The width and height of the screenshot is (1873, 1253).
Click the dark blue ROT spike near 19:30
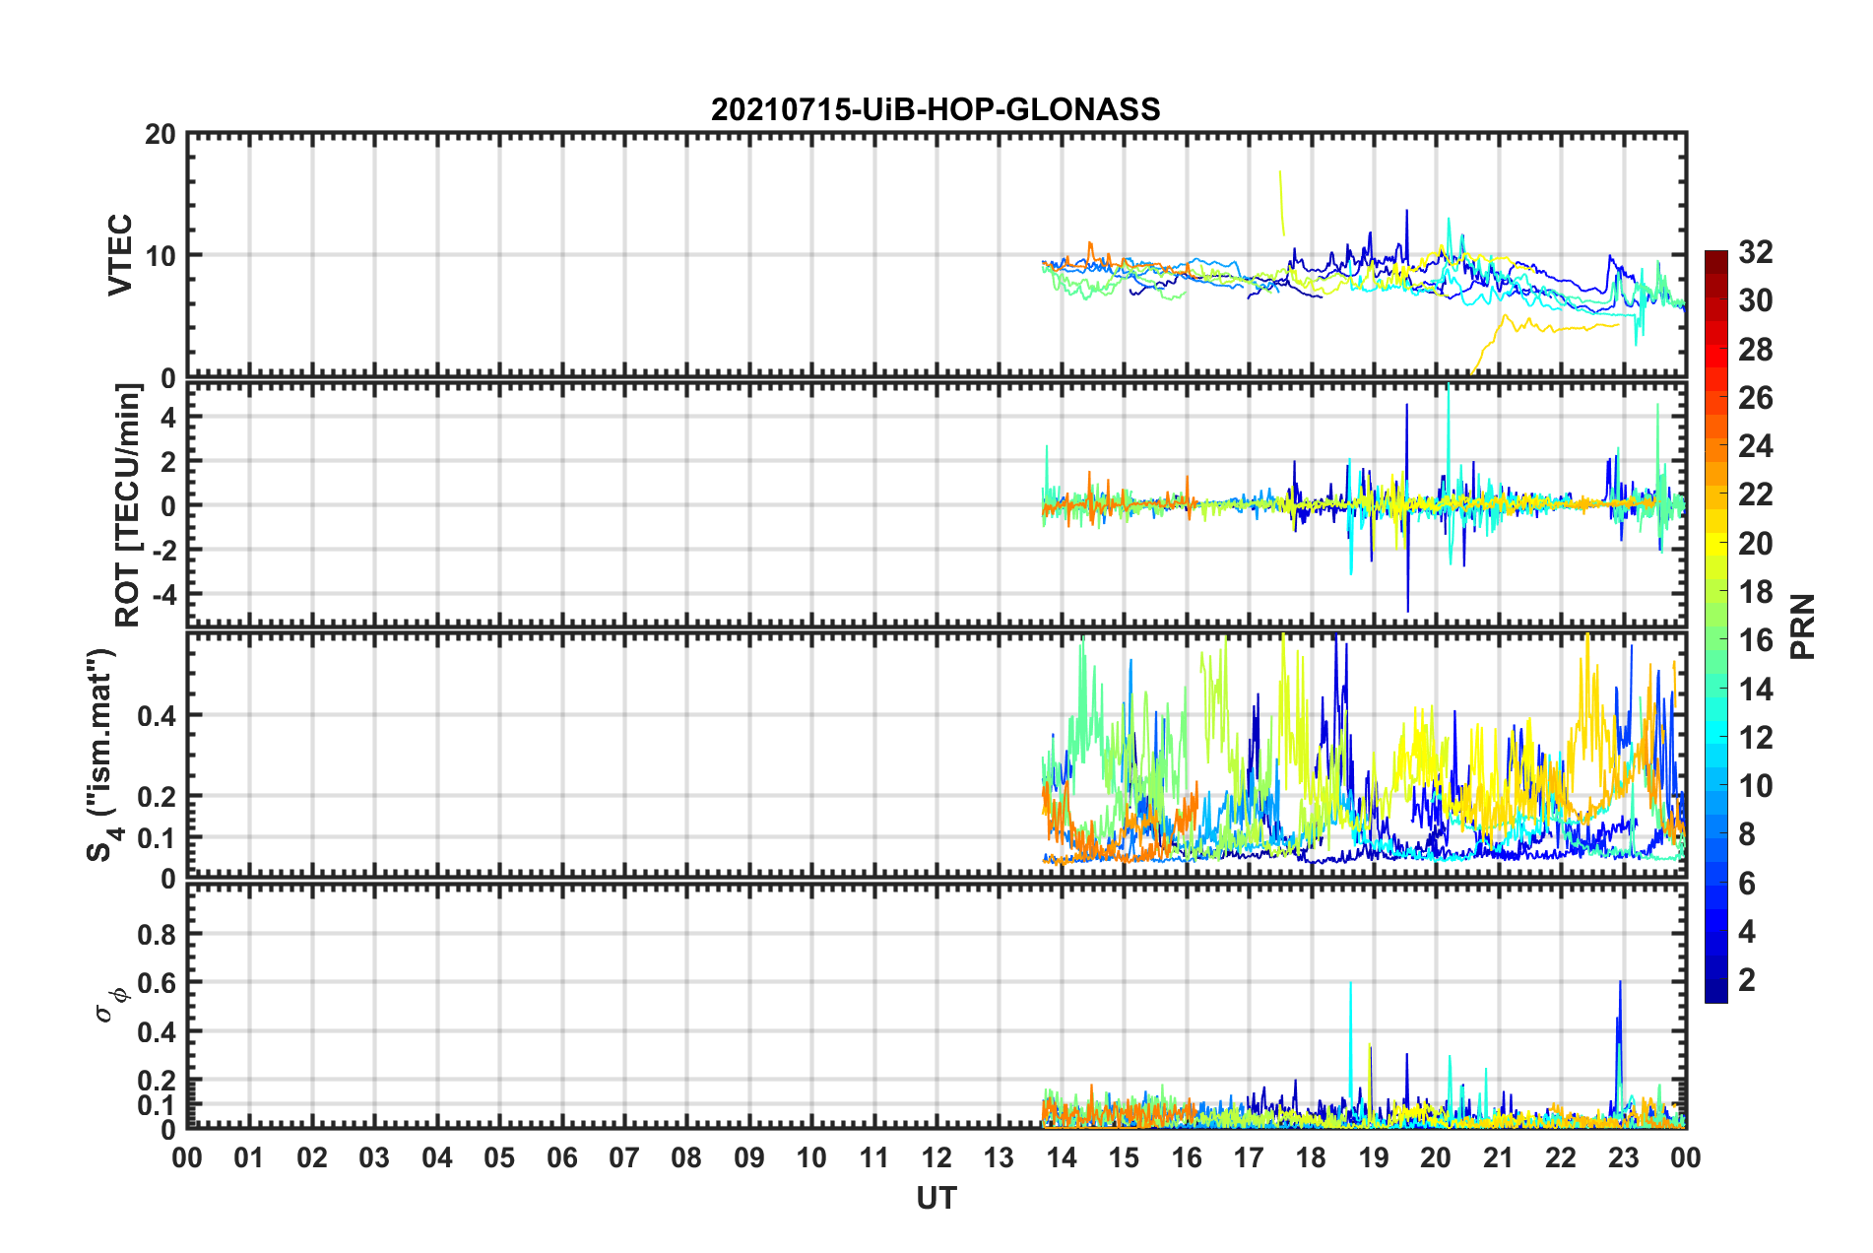1407,507
